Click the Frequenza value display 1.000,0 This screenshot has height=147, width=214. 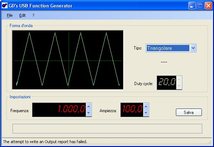[x=59, y=110]
